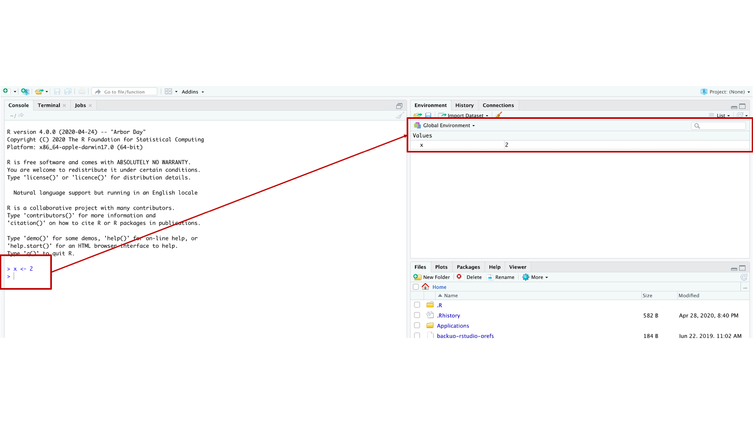The height and width of the screenshot is (424, 753).
Task: Maximize the Files pane
Action: coord(743,268)
